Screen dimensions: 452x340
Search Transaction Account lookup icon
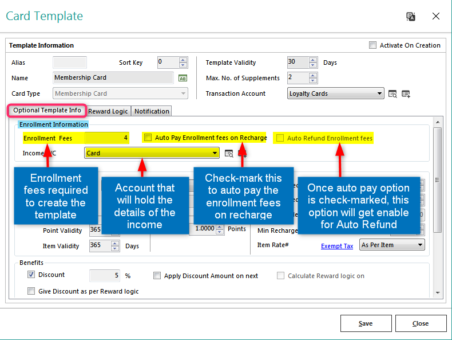pos(392,94)
